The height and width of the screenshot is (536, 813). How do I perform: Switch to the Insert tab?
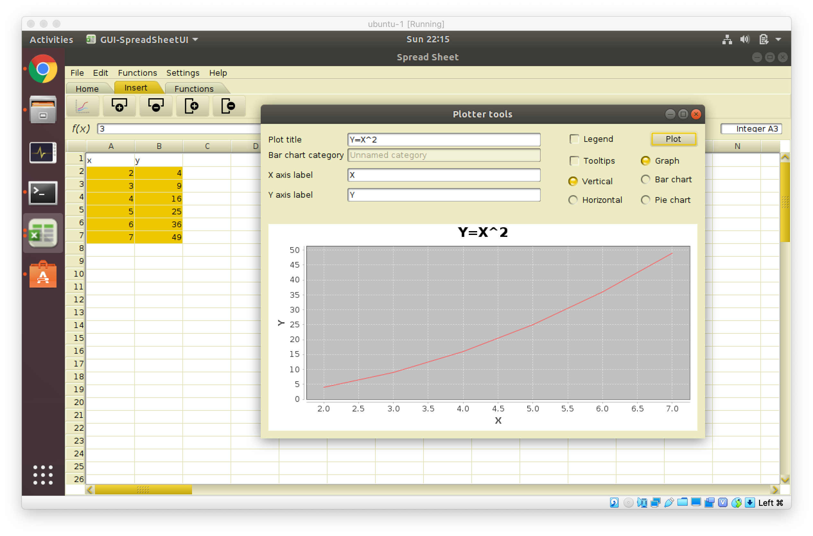[x=136, y=88]
